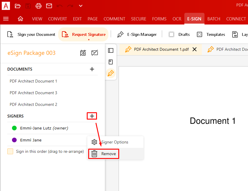Switch to the OCR tab
This screenshot has width=248, height=191.
click(x=177, y=19)
